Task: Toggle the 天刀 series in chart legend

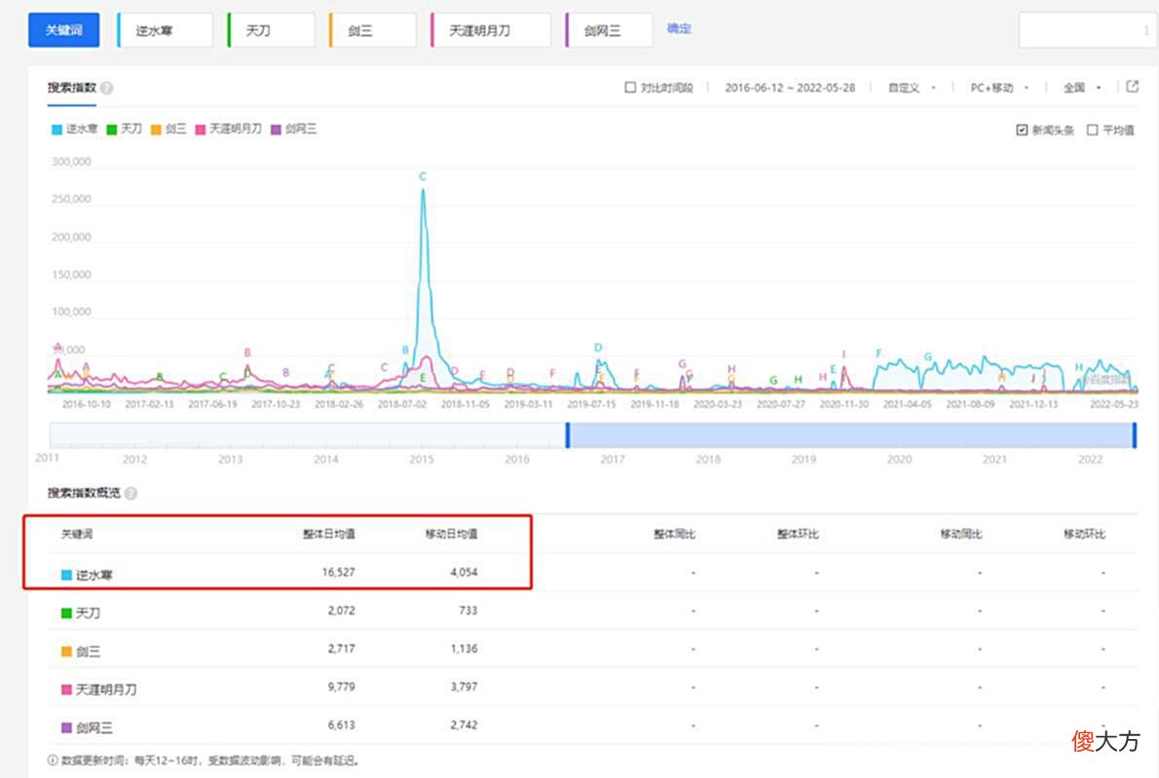Action: (x=124, y=129)
